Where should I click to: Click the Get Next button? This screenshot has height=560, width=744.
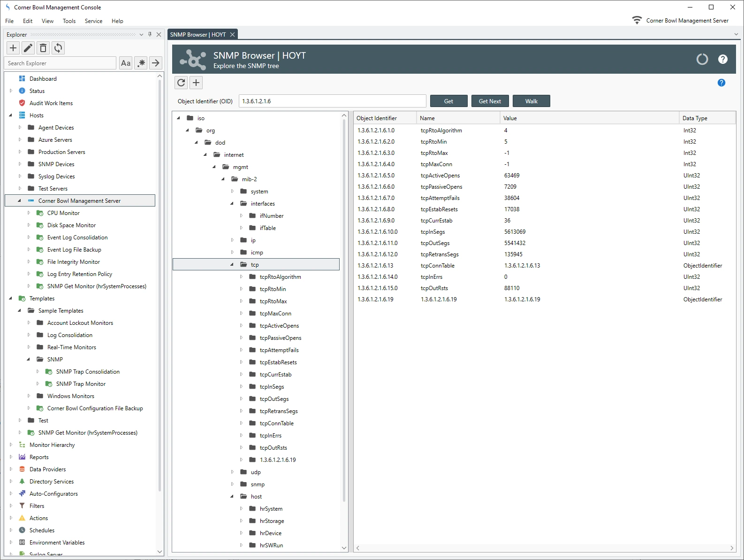(489, 101)
